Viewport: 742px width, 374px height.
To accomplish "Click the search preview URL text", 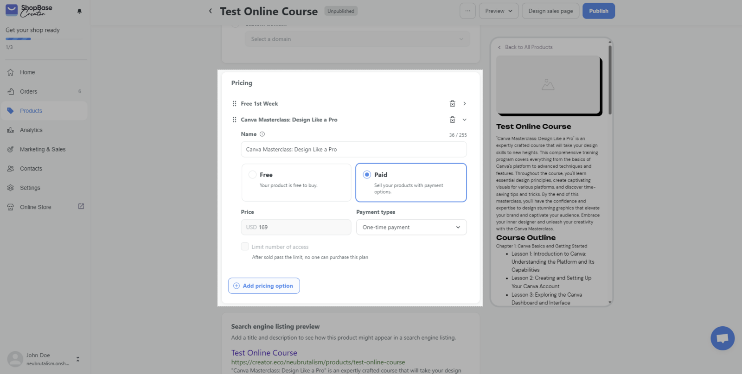I will pyautogui.click(x=318, y=362).
